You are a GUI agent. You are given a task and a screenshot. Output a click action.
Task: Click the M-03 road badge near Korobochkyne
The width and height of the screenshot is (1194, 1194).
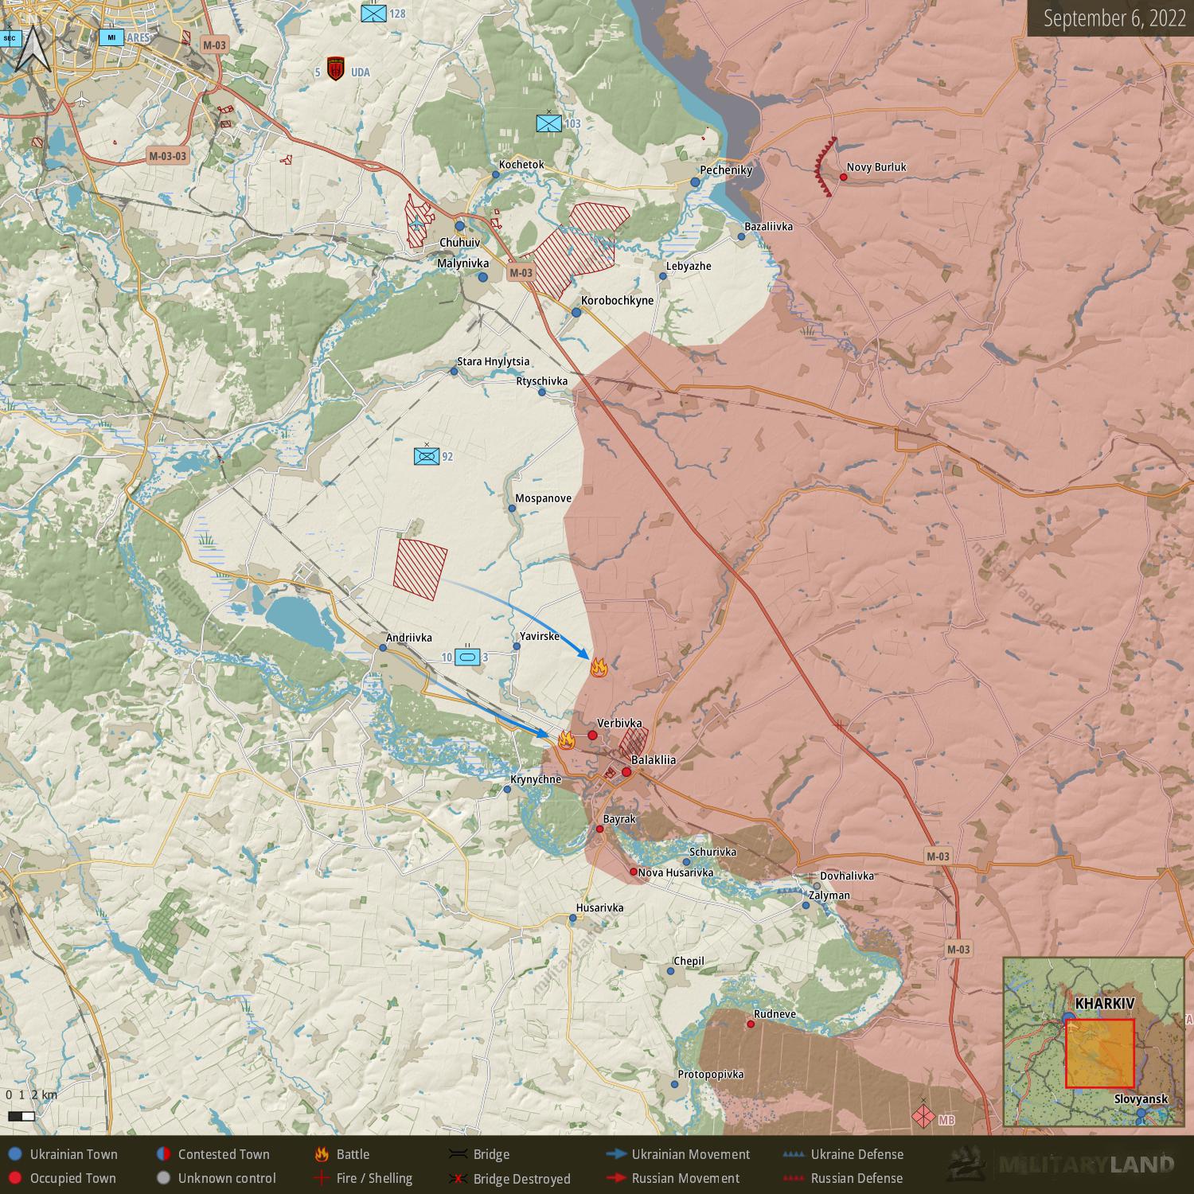pos(521,272)
